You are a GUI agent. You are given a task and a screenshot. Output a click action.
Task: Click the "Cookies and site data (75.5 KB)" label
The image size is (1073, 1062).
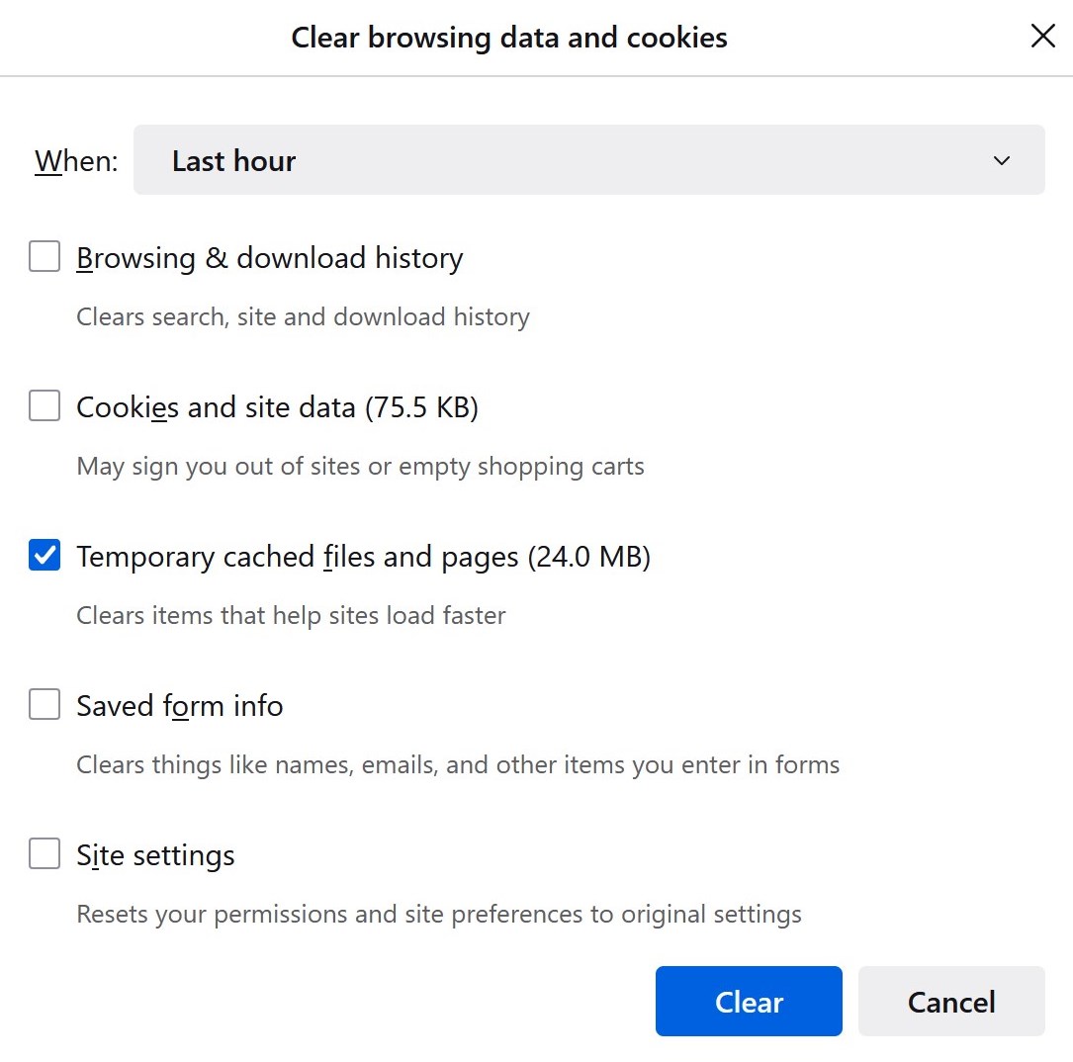point(277,407)
